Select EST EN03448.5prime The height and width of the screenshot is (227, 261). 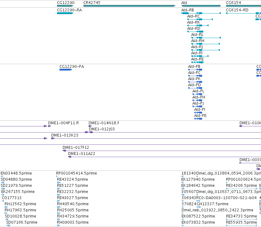coord(16,173)
